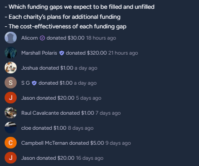Open Raul Cavalcante's squirrel avatar
This screenshot has height=166, width=199.
10,113
